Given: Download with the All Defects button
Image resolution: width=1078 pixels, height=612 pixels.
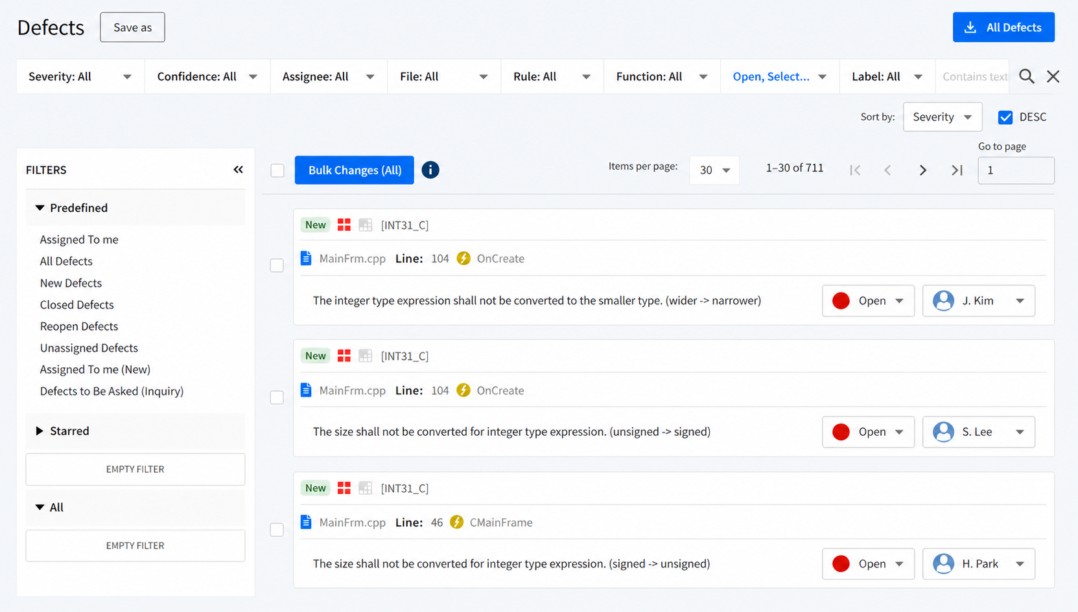Looking at the screenshot, I should click(1003, 27).
